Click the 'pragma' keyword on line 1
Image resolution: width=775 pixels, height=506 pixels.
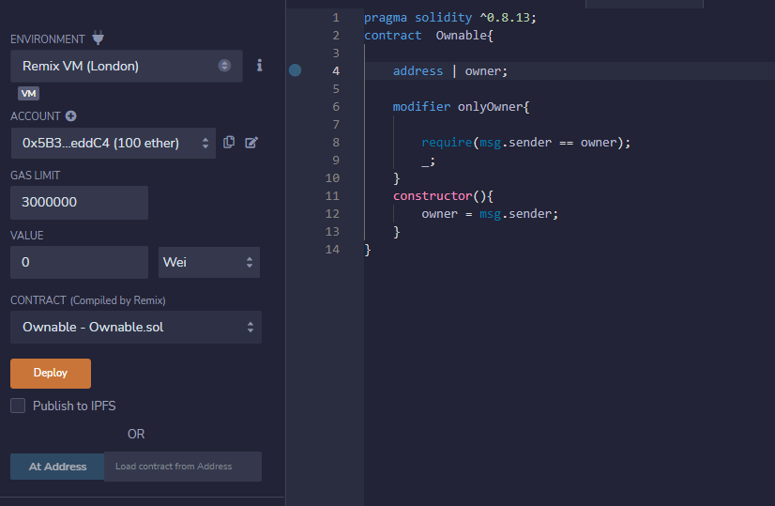(386, 18)
